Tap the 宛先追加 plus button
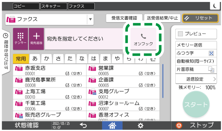 tap(37, 39)
